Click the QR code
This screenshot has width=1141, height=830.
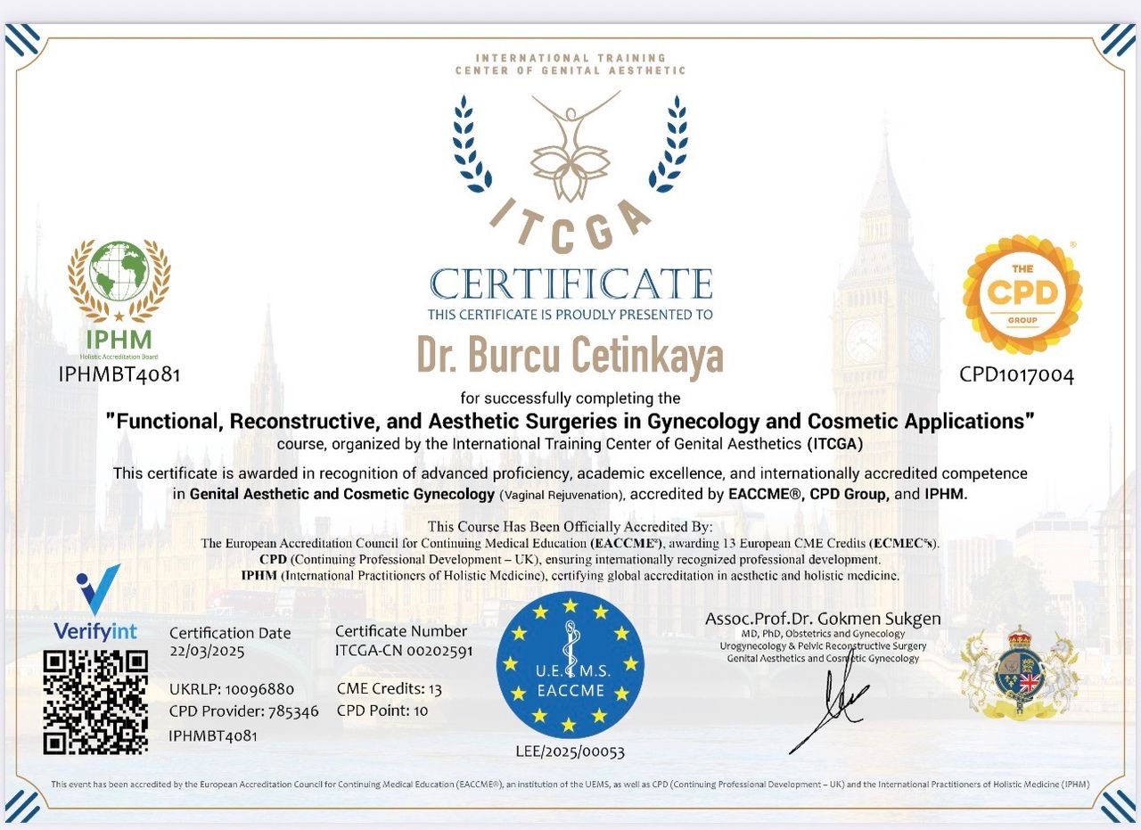coord(95,701)
